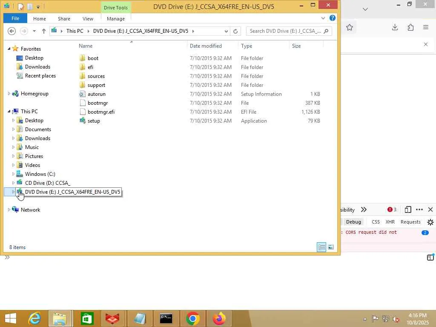This screenshot has width=436, height=327.
Task: Select Music under This PC
Action: [x=32, y=147]
